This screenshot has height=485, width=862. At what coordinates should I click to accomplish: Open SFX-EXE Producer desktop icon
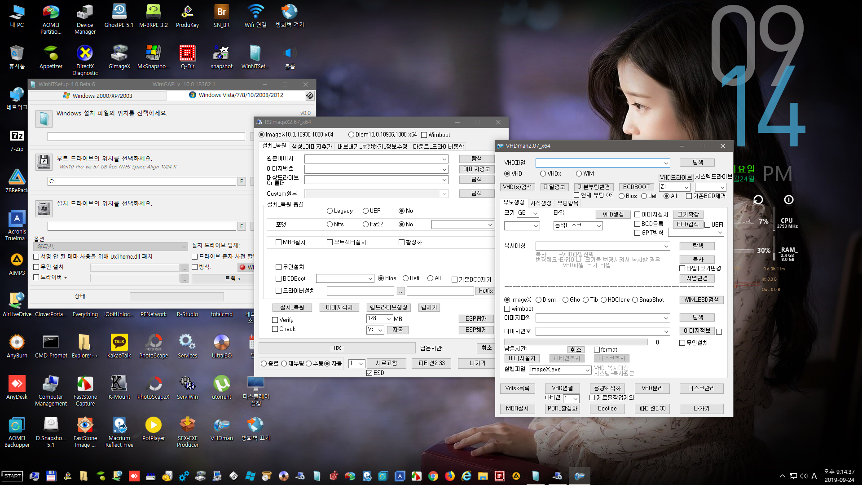point(187,432)
